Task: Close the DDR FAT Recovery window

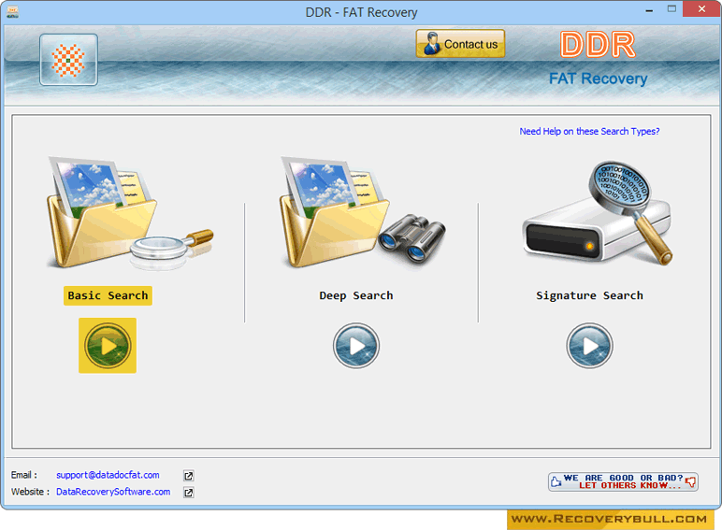Action: click(701, 9)
